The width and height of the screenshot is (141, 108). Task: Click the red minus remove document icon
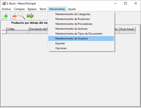point(13,16)
